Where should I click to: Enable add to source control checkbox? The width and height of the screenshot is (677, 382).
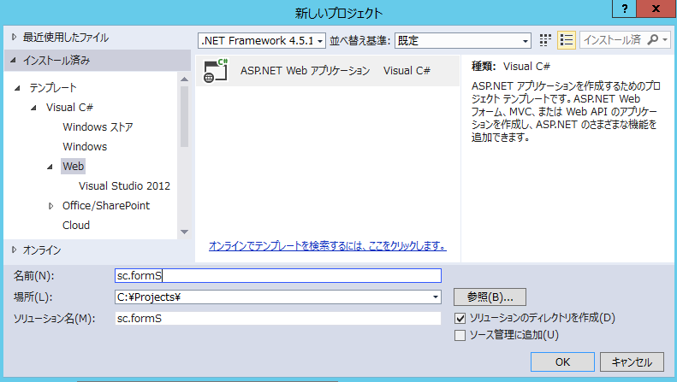460,335
